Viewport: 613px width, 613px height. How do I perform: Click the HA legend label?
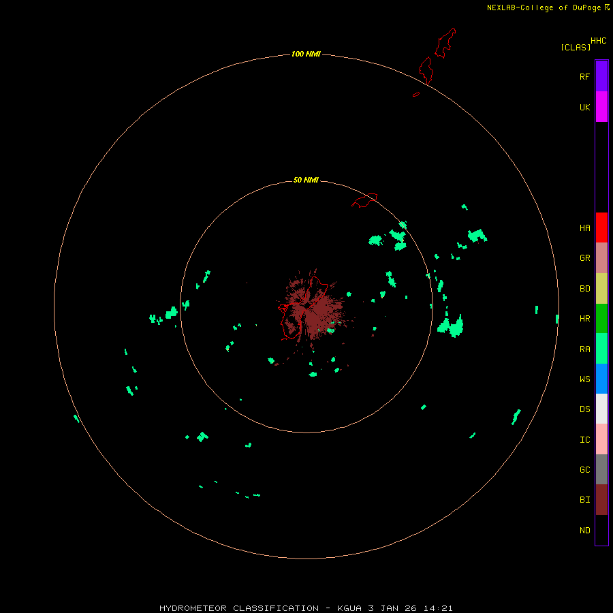pos(584,227)
